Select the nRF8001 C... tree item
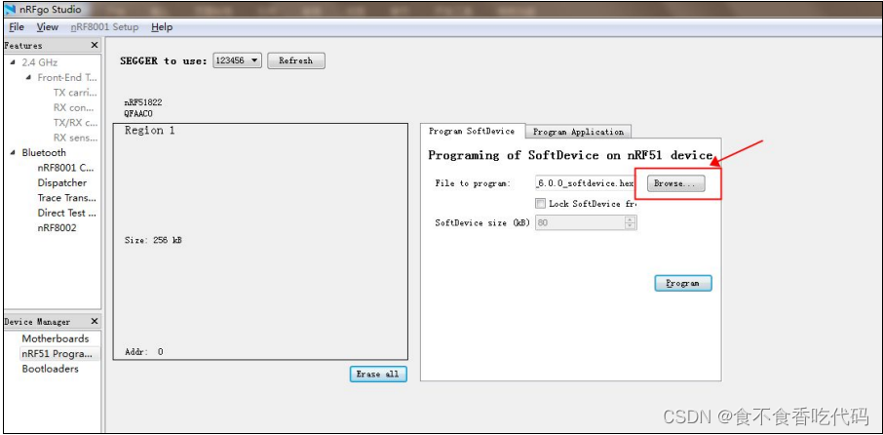The image size is (883, 435). [x=65, y=168]
